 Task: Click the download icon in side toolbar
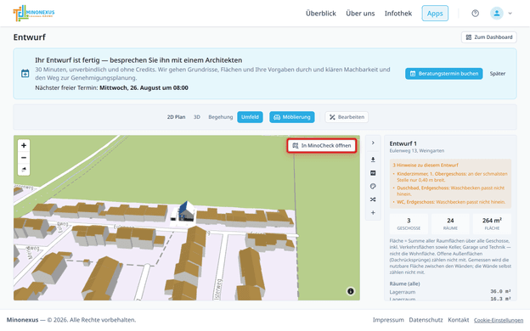click(373, 160)
